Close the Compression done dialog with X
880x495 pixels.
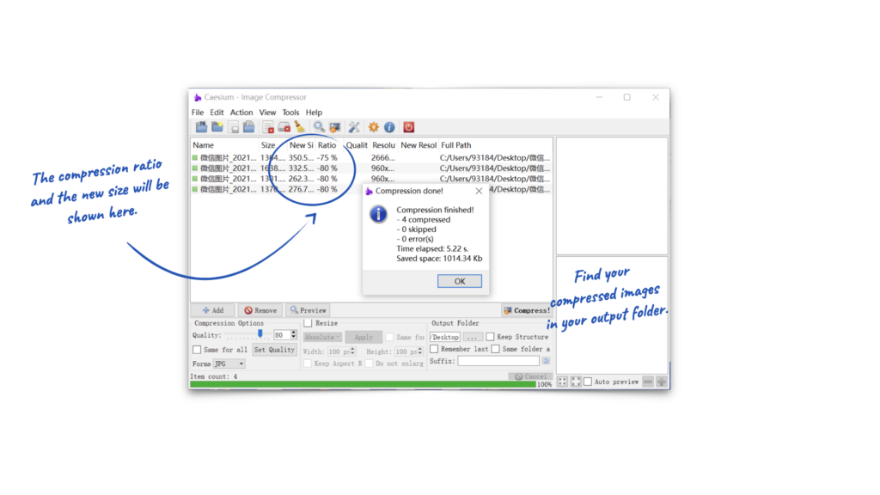pyautogui.click(x=479, y=192)
